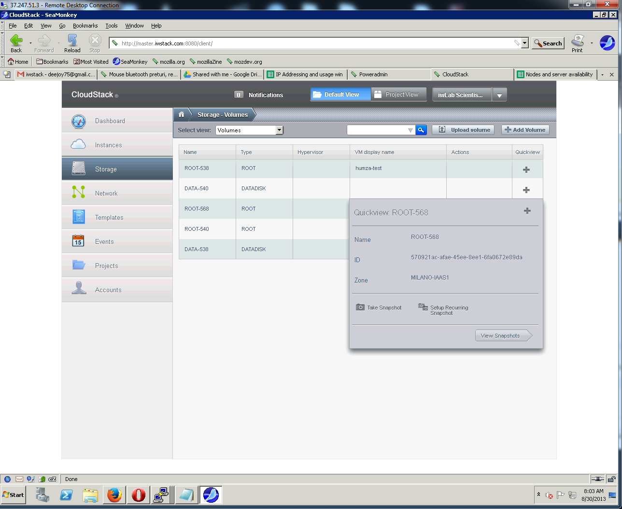The height and width of the screenshot is (509, 622).
Task: Take Snapshot of ROOT-568 volume
Action: point(379,308)
